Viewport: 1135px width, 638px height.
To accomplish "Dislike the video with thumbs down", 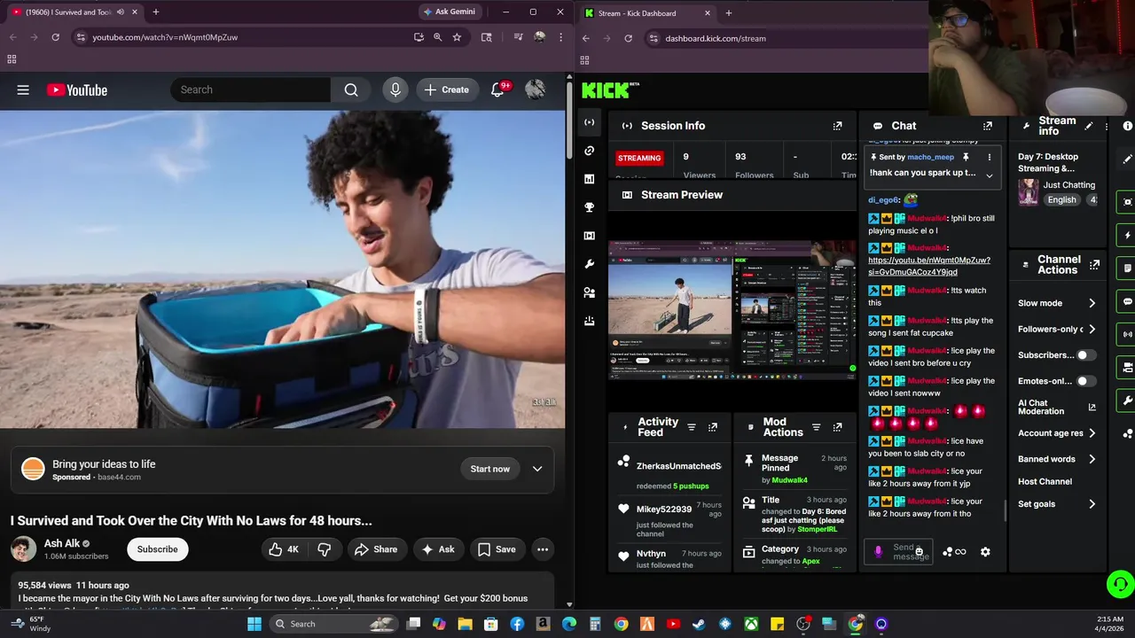I will 325,549.
